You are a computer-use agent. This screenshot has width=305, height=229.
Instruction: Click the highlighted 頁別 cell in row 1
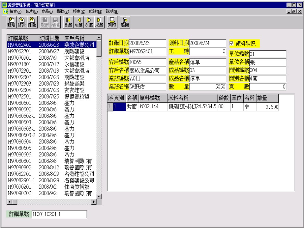coord(119,107)
